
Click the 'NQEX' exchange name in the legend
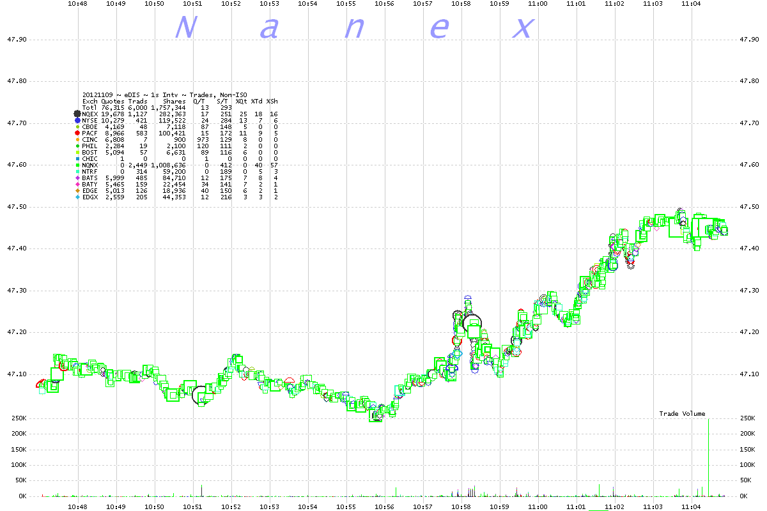point(90,114)
